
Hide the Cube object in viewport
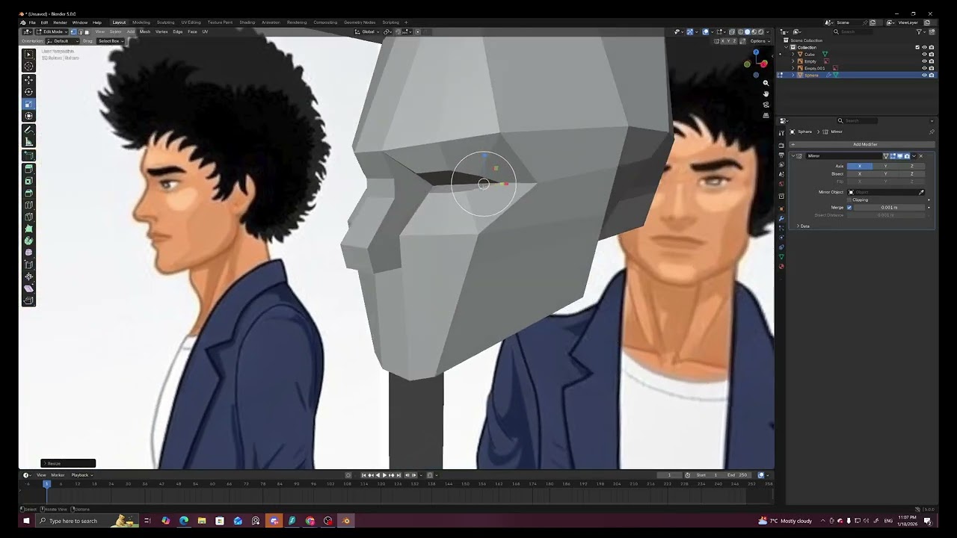pyautogui.click(x=924, y=55)
